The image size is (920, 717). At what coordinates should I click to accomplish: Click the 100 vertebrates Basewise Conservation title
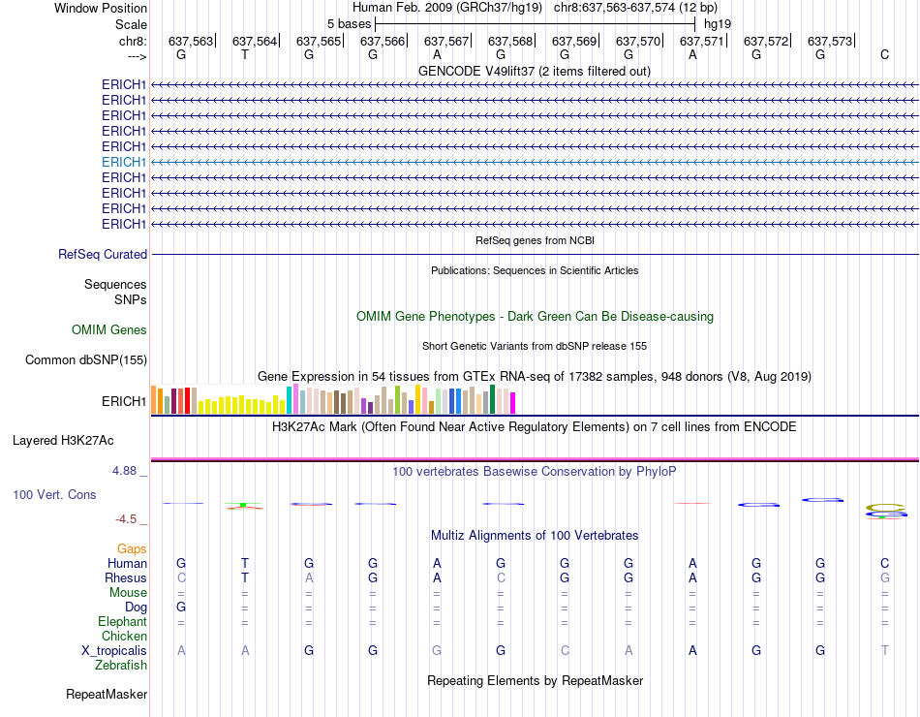point(534,472)
